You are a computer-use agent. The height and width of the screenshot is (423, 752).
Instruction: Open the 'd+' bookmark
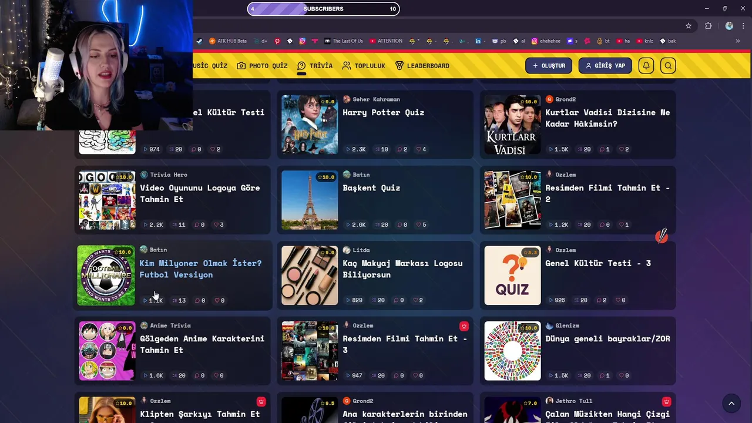click(261, 41)
